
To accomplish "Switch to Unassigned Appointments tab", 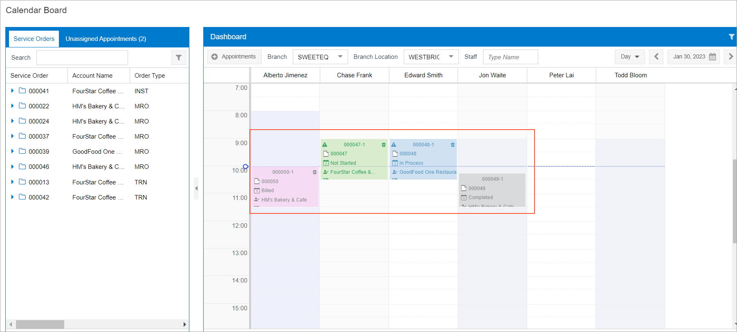I will (106, 39).
